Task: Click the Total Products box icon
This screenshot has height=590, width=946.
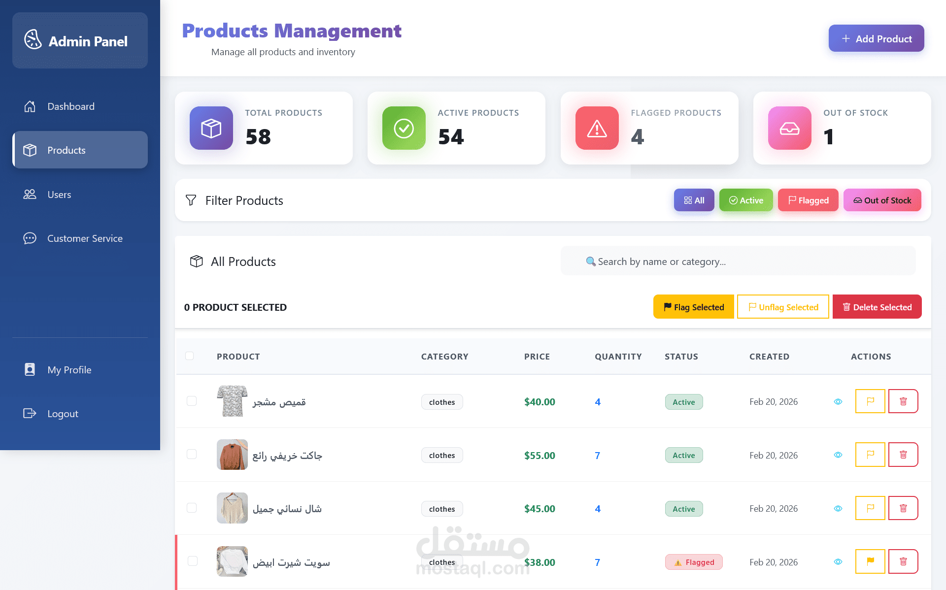Action: coord(211,128)
